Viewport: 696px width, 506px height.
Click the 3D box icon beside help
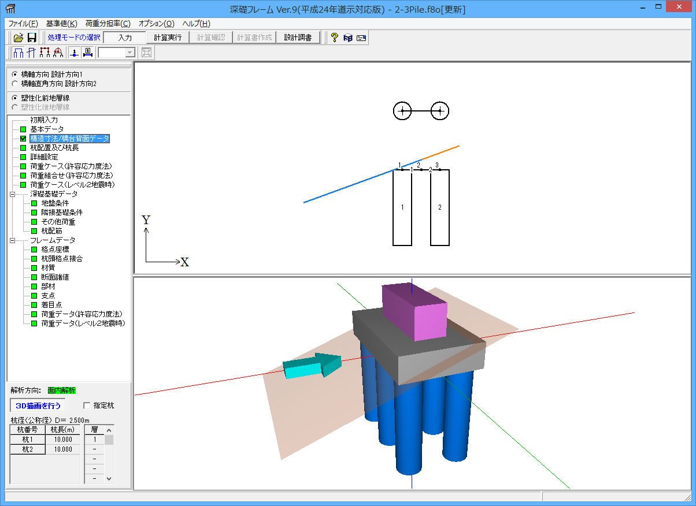coord(347,38)
